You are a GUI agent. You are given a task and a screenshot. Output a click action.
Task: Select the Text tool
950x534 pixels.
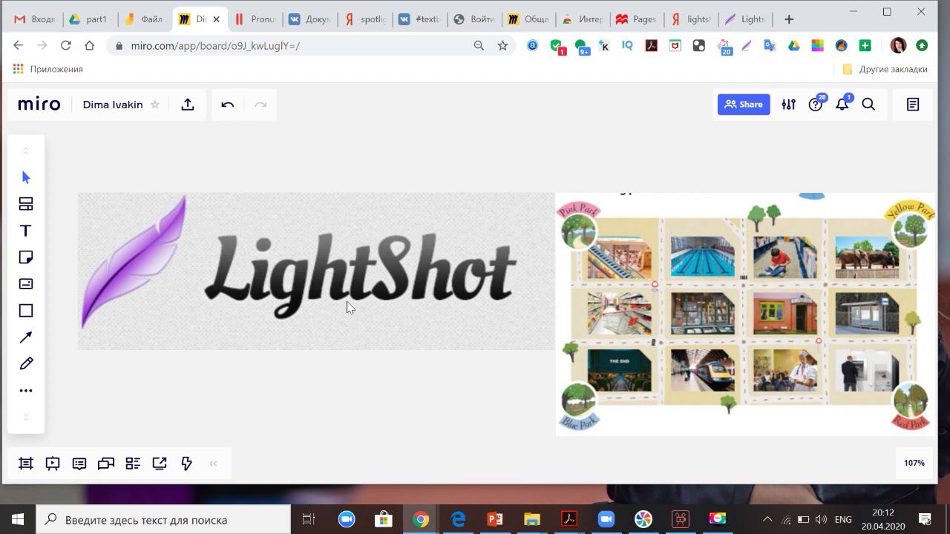(26, 231)
